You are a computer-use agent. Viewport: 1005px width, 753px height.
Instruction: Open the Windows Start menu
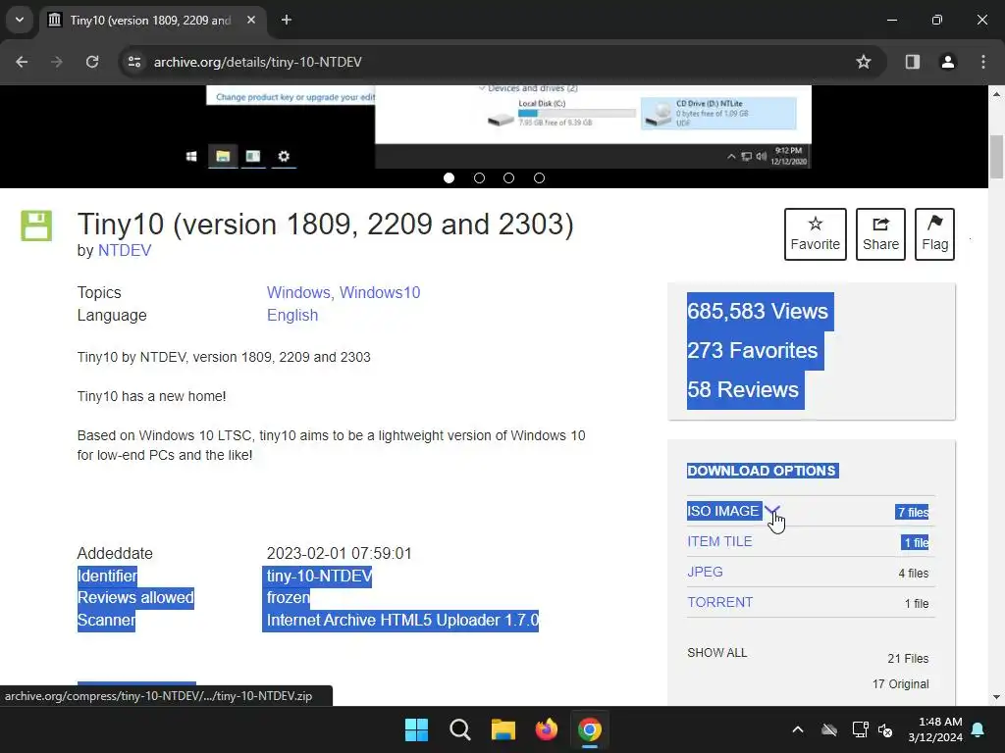(x=416, y=729)
